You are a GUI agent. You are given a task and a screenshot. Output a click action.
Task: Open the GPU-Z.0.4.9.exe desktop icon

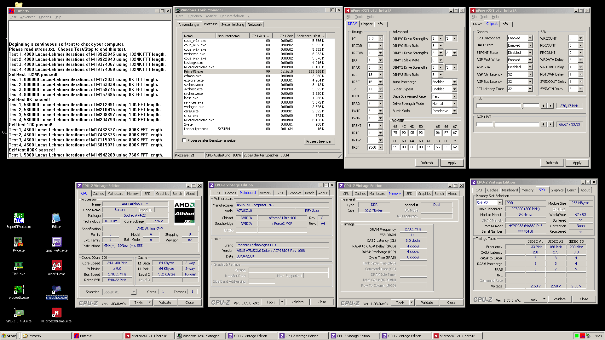19,313
